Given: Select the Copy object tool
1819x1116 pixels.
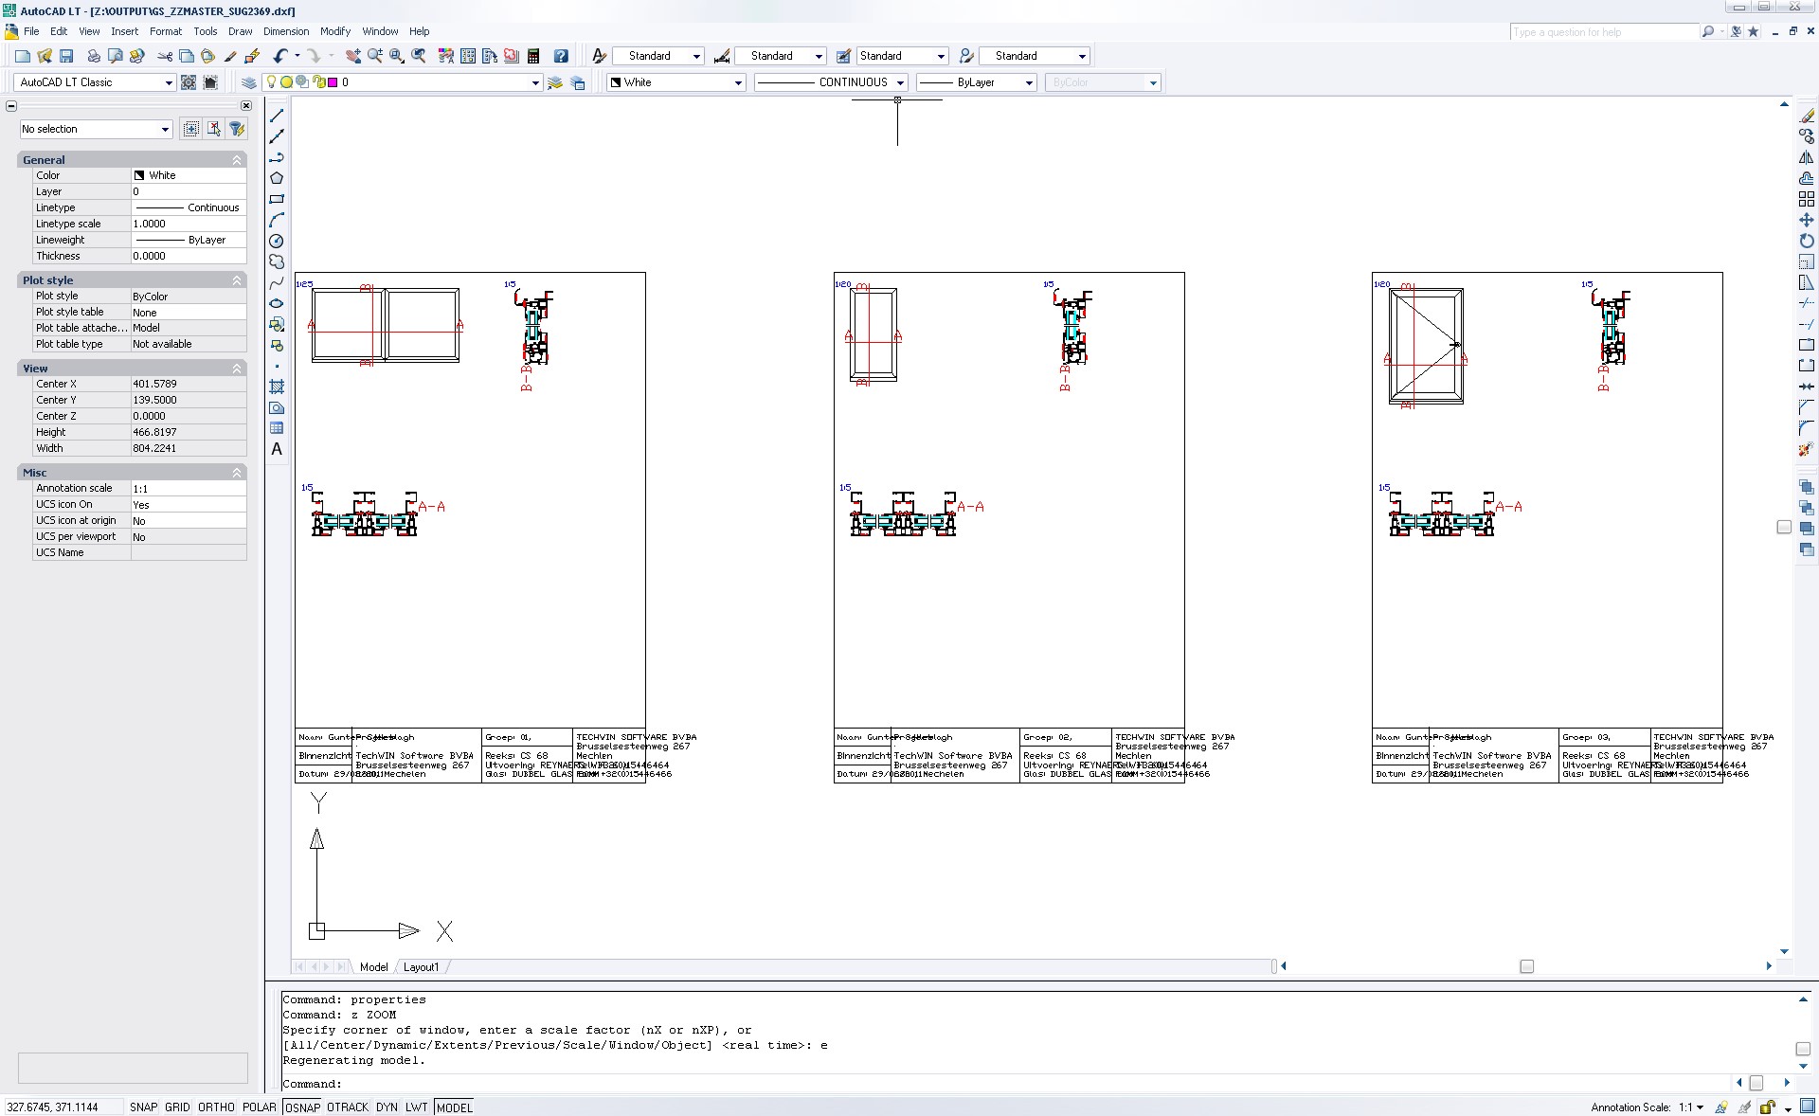Looking at the screenshot, I should [x=1807, y=136].
